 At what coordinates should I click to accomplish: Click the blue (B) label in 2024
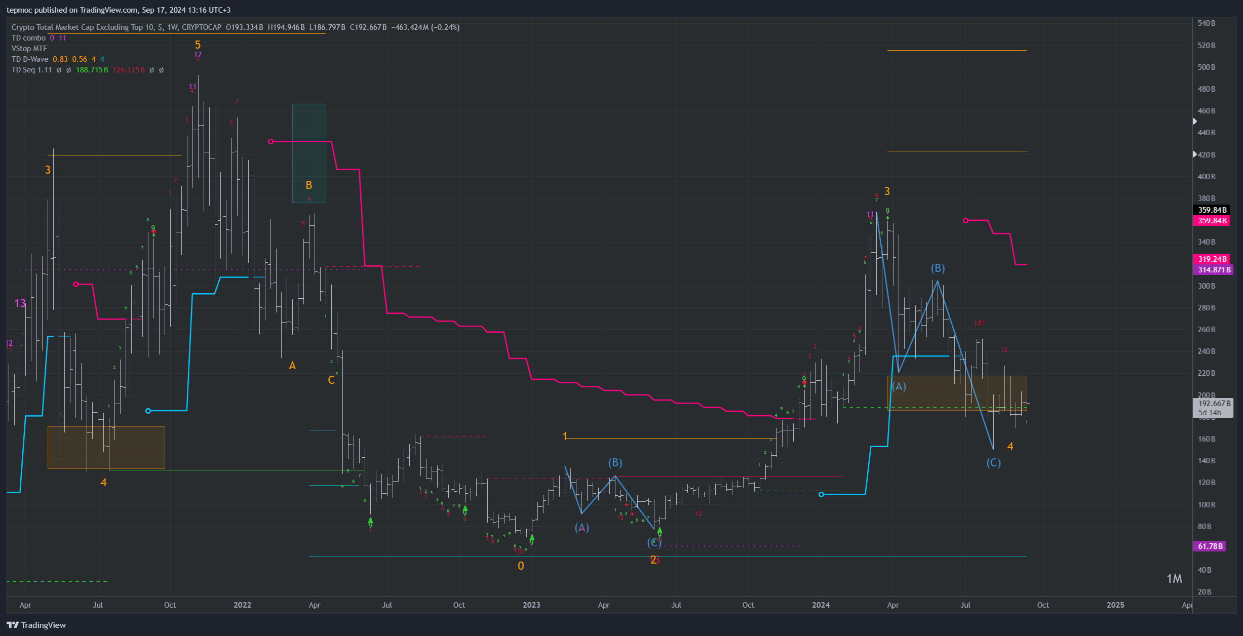(938, 268)
